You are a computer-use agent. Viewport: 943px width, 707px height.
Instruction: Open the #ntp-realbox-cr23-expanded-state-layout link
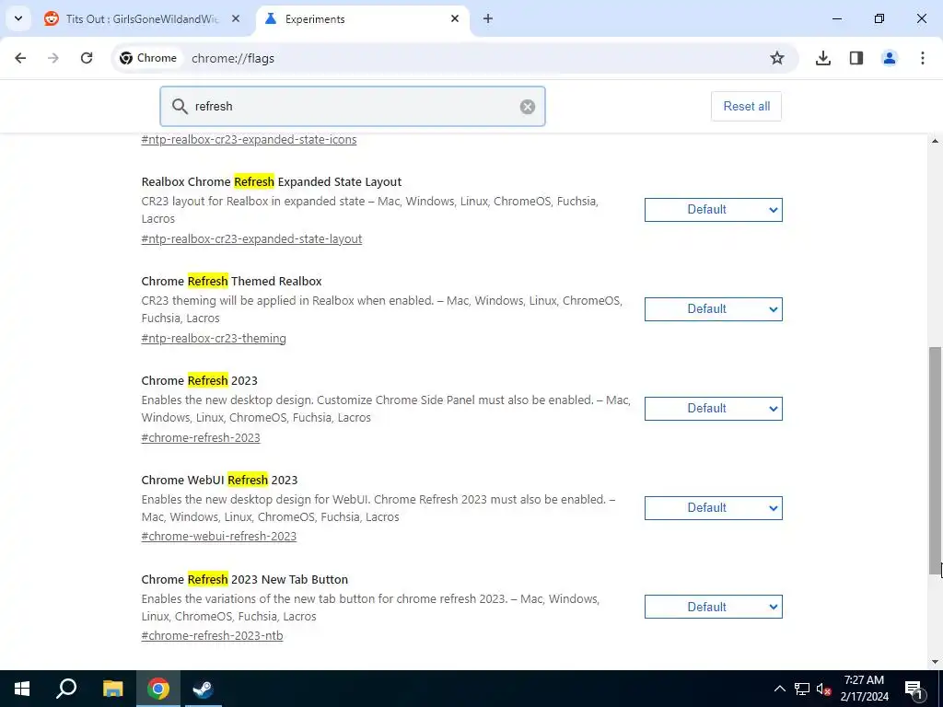[x=251, y=238]
